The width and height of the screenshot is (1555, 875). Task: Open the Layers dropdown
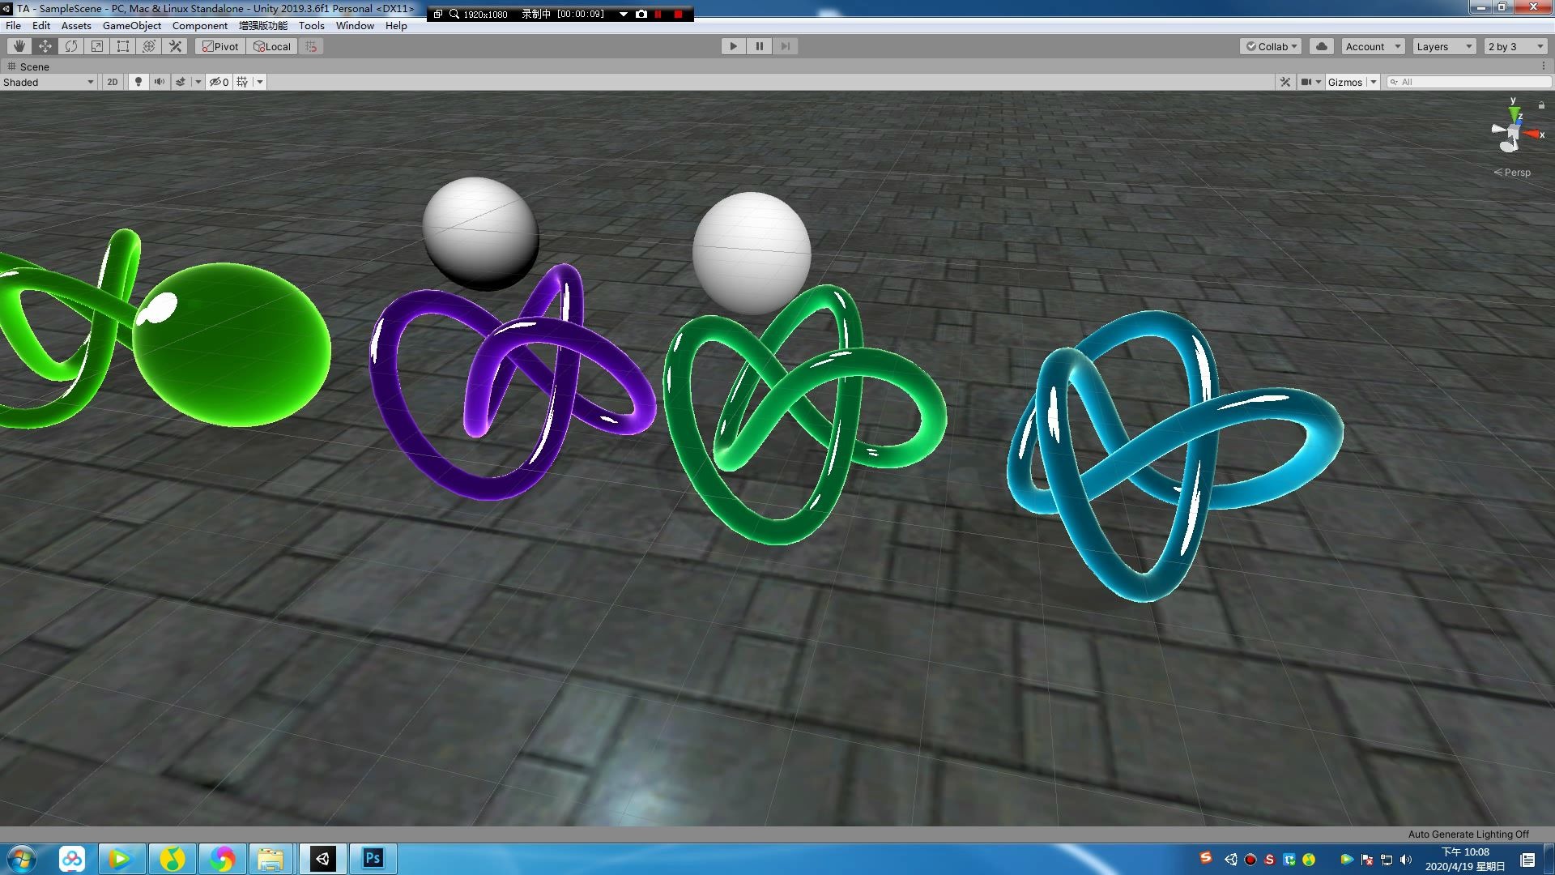tap(1443, 46)
